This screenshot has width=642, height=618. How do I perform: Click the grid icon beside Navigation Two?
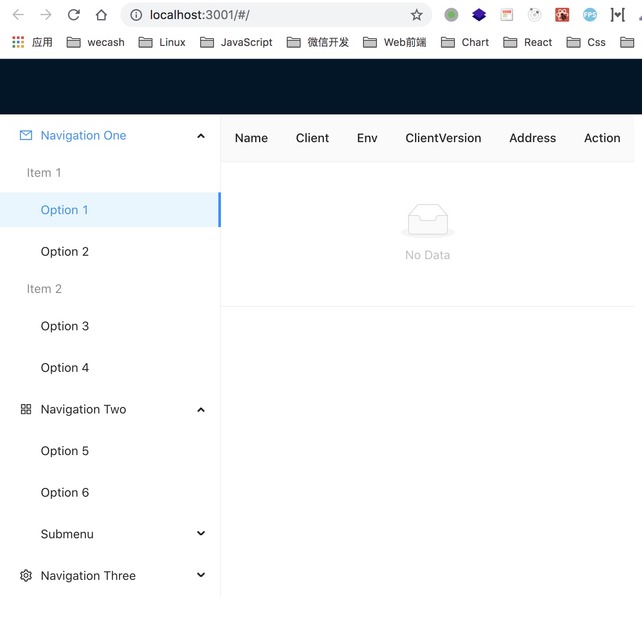26,409
